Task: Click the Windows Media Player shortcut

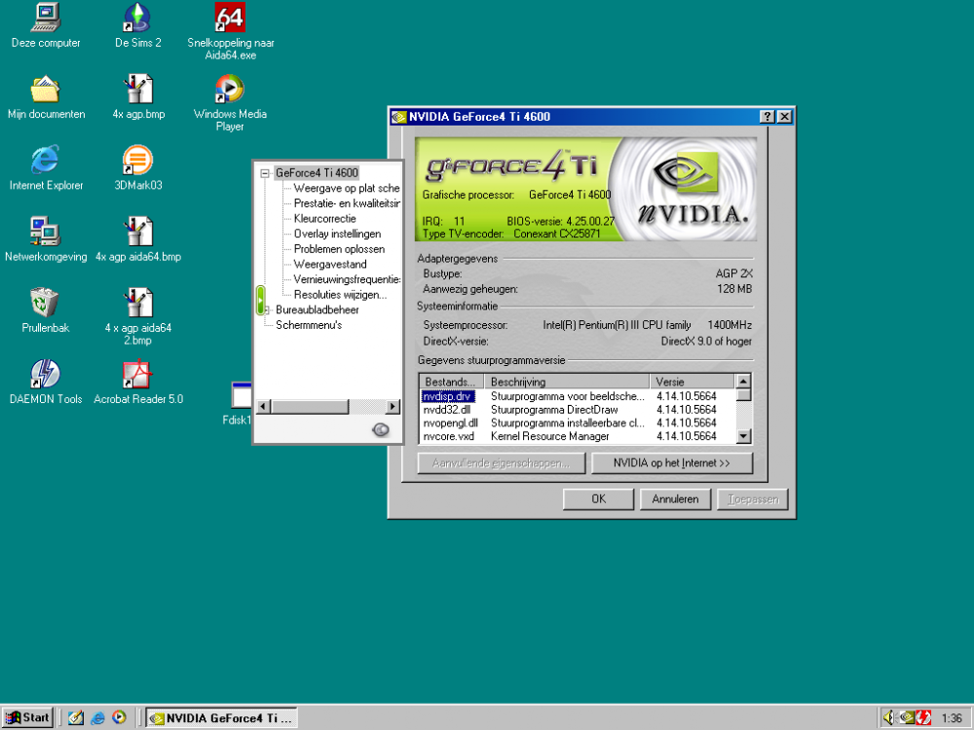Action: coord(230,91)
